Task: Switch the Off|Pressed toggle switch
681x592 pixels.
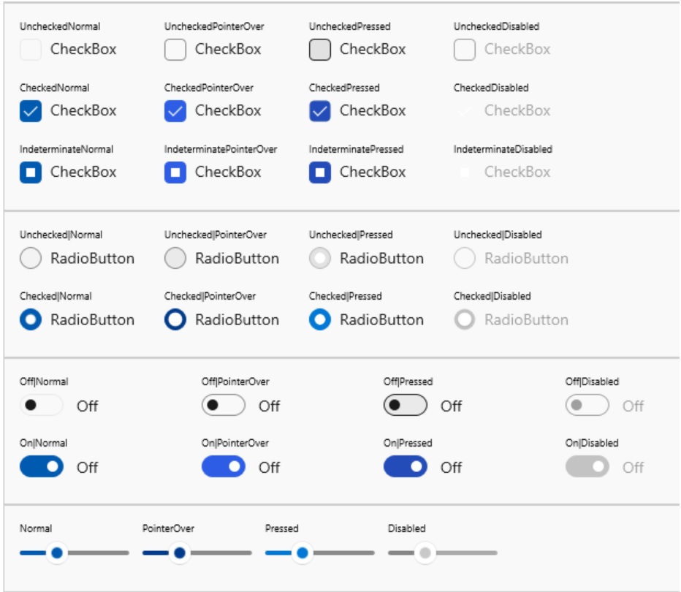Action: point(406,406)
